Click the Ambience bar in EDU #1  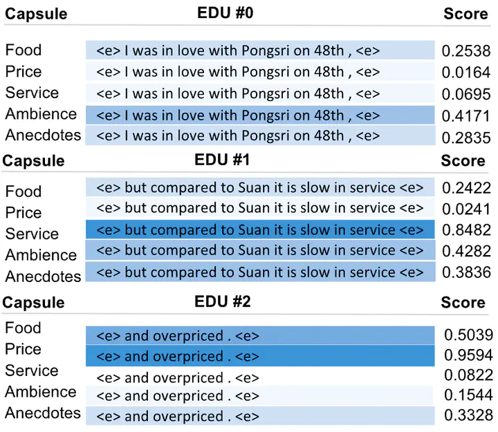(x=260, y=250)
